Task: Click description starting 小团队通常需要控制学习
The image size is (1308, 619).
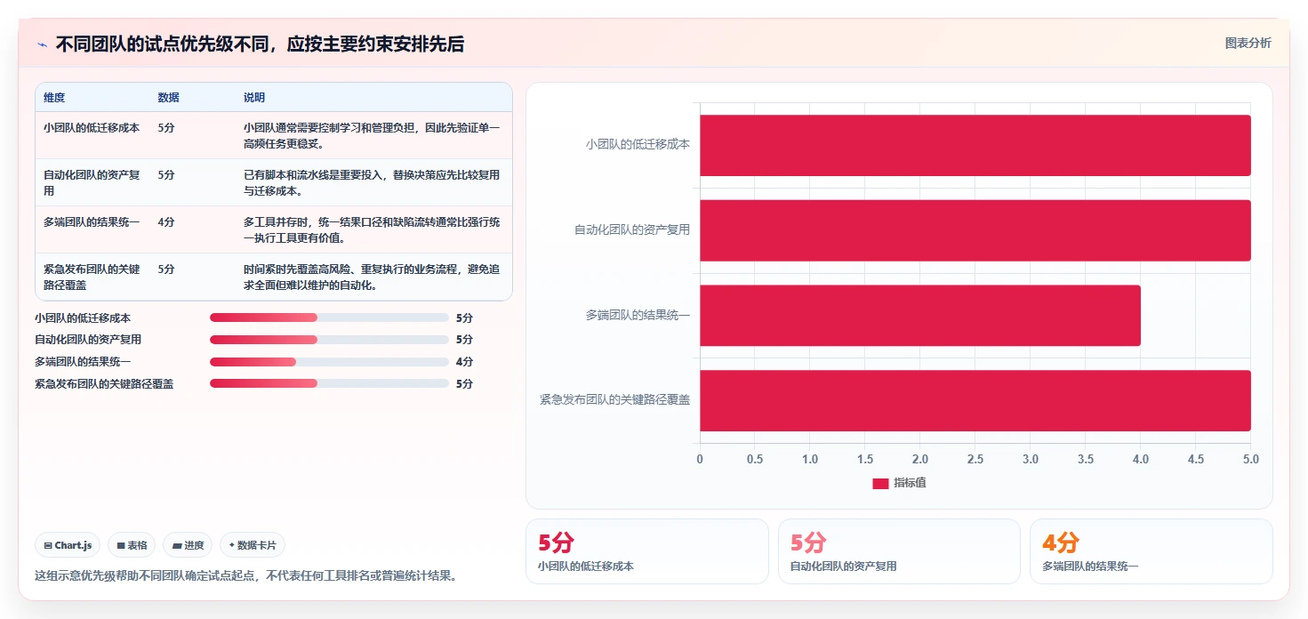Action: click(372, 135)
